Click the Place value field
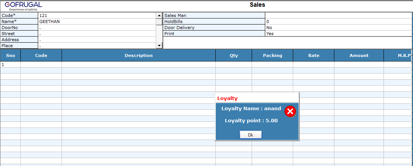The width and height of the screenshot is (413, 166). tap(97, 46)
